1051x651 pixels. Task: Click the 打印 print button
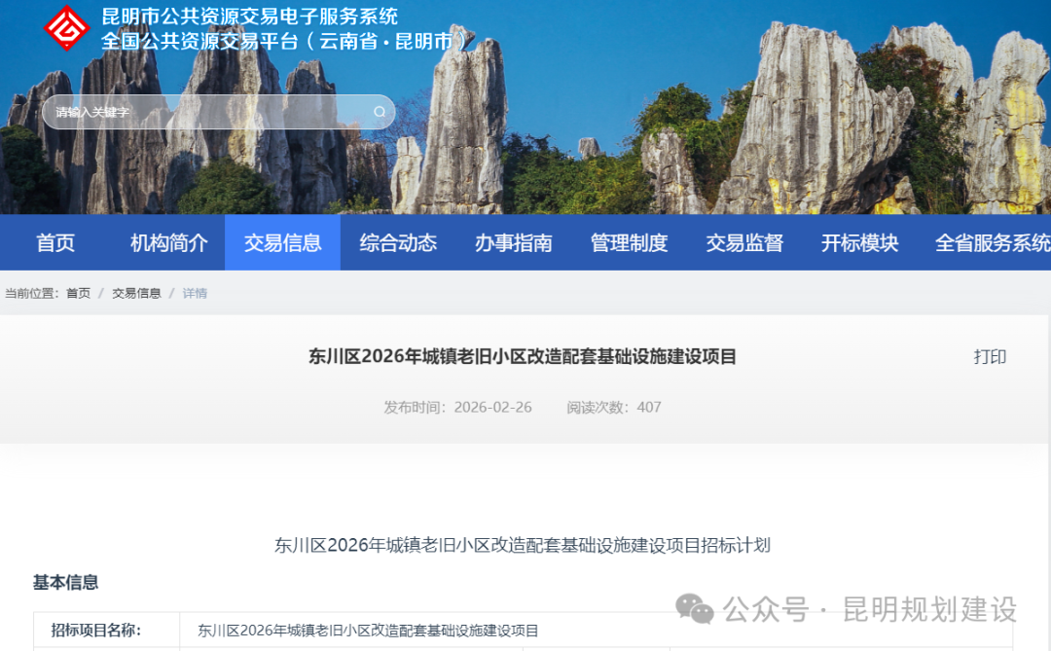990,356
